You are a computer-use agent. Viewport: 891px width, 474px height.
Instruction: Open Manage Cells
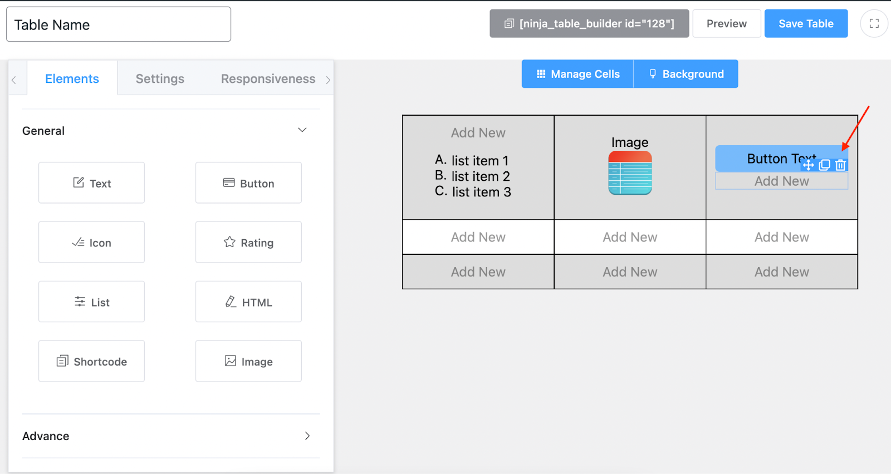click(x=577, y=74)
